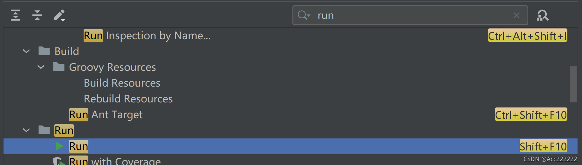Clear the search field with X
The height and width of the screenshot is (165, 582).
click(x=517, y=15)
